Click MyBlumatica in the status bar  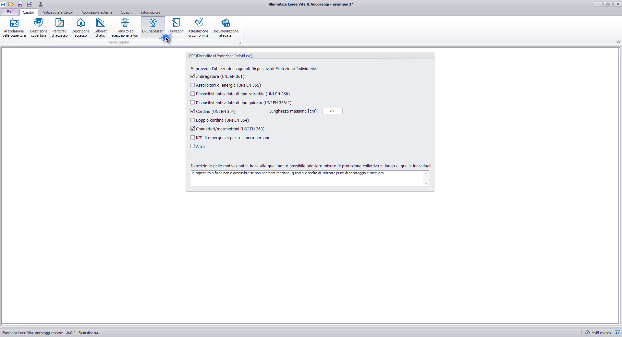598,333
